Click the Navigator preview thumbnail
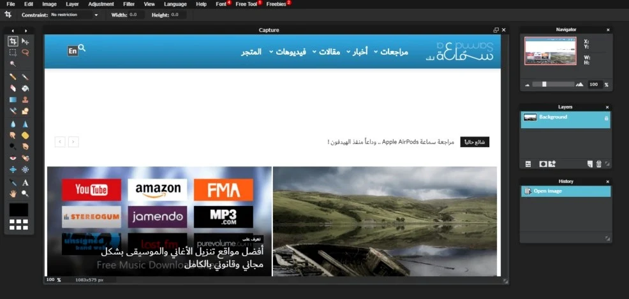This screenshot has height=299, width=629. click(551, 51)
